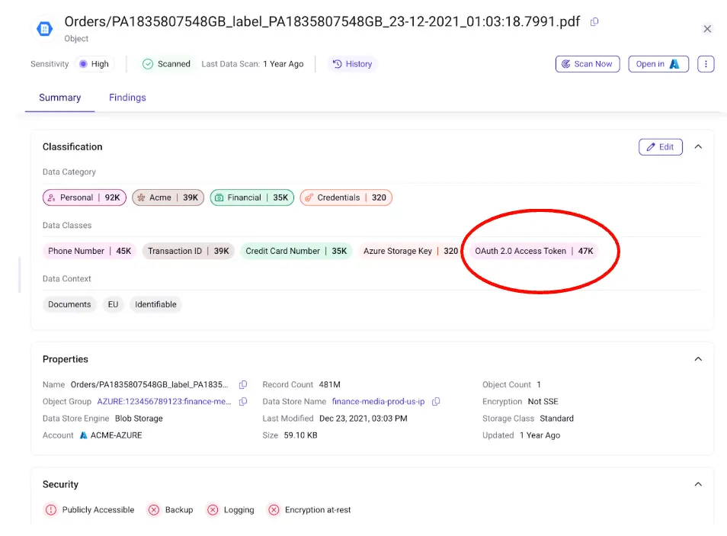The height and width of the screenshot is (536, 727).
Task: Collapse the Classification section
Action: (698, 146)
